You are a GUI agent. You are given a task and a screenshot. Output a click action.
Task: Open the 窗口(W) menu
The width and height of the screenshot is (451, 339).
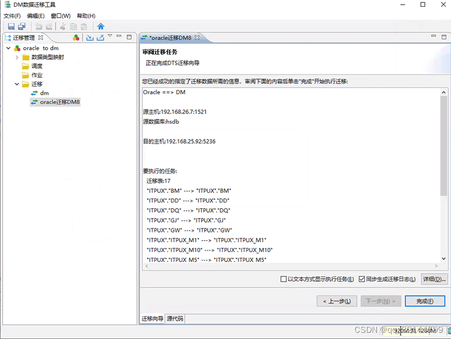tap(60, 16)
